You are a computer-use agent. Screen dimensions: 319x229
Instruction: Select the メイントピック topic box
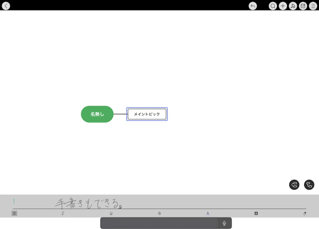147,114
